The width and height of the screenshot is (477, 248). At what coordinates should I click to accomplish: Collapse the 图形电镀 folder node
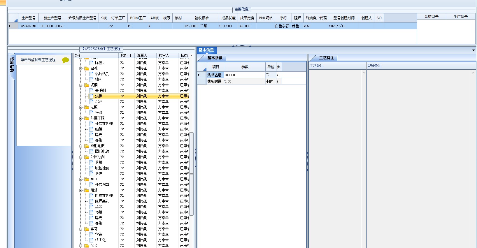[x=81, y=146]
